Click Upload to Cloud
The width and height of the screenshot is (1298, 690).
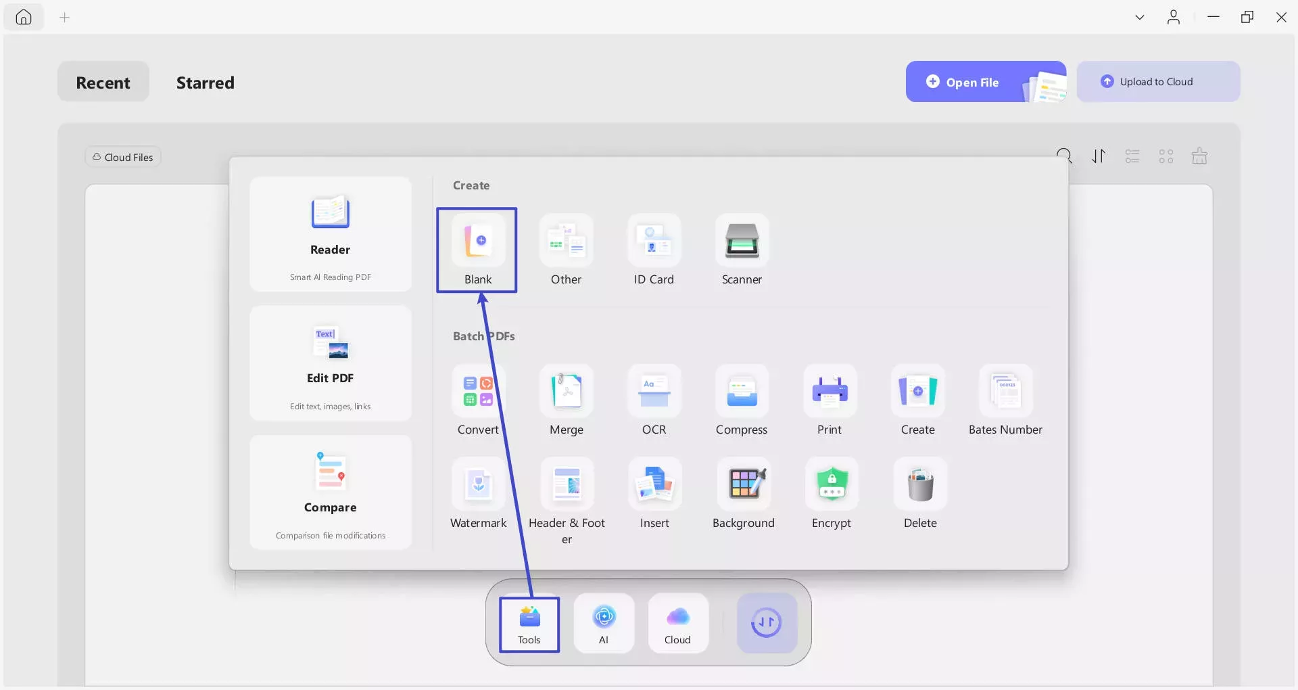(1157, 81)
